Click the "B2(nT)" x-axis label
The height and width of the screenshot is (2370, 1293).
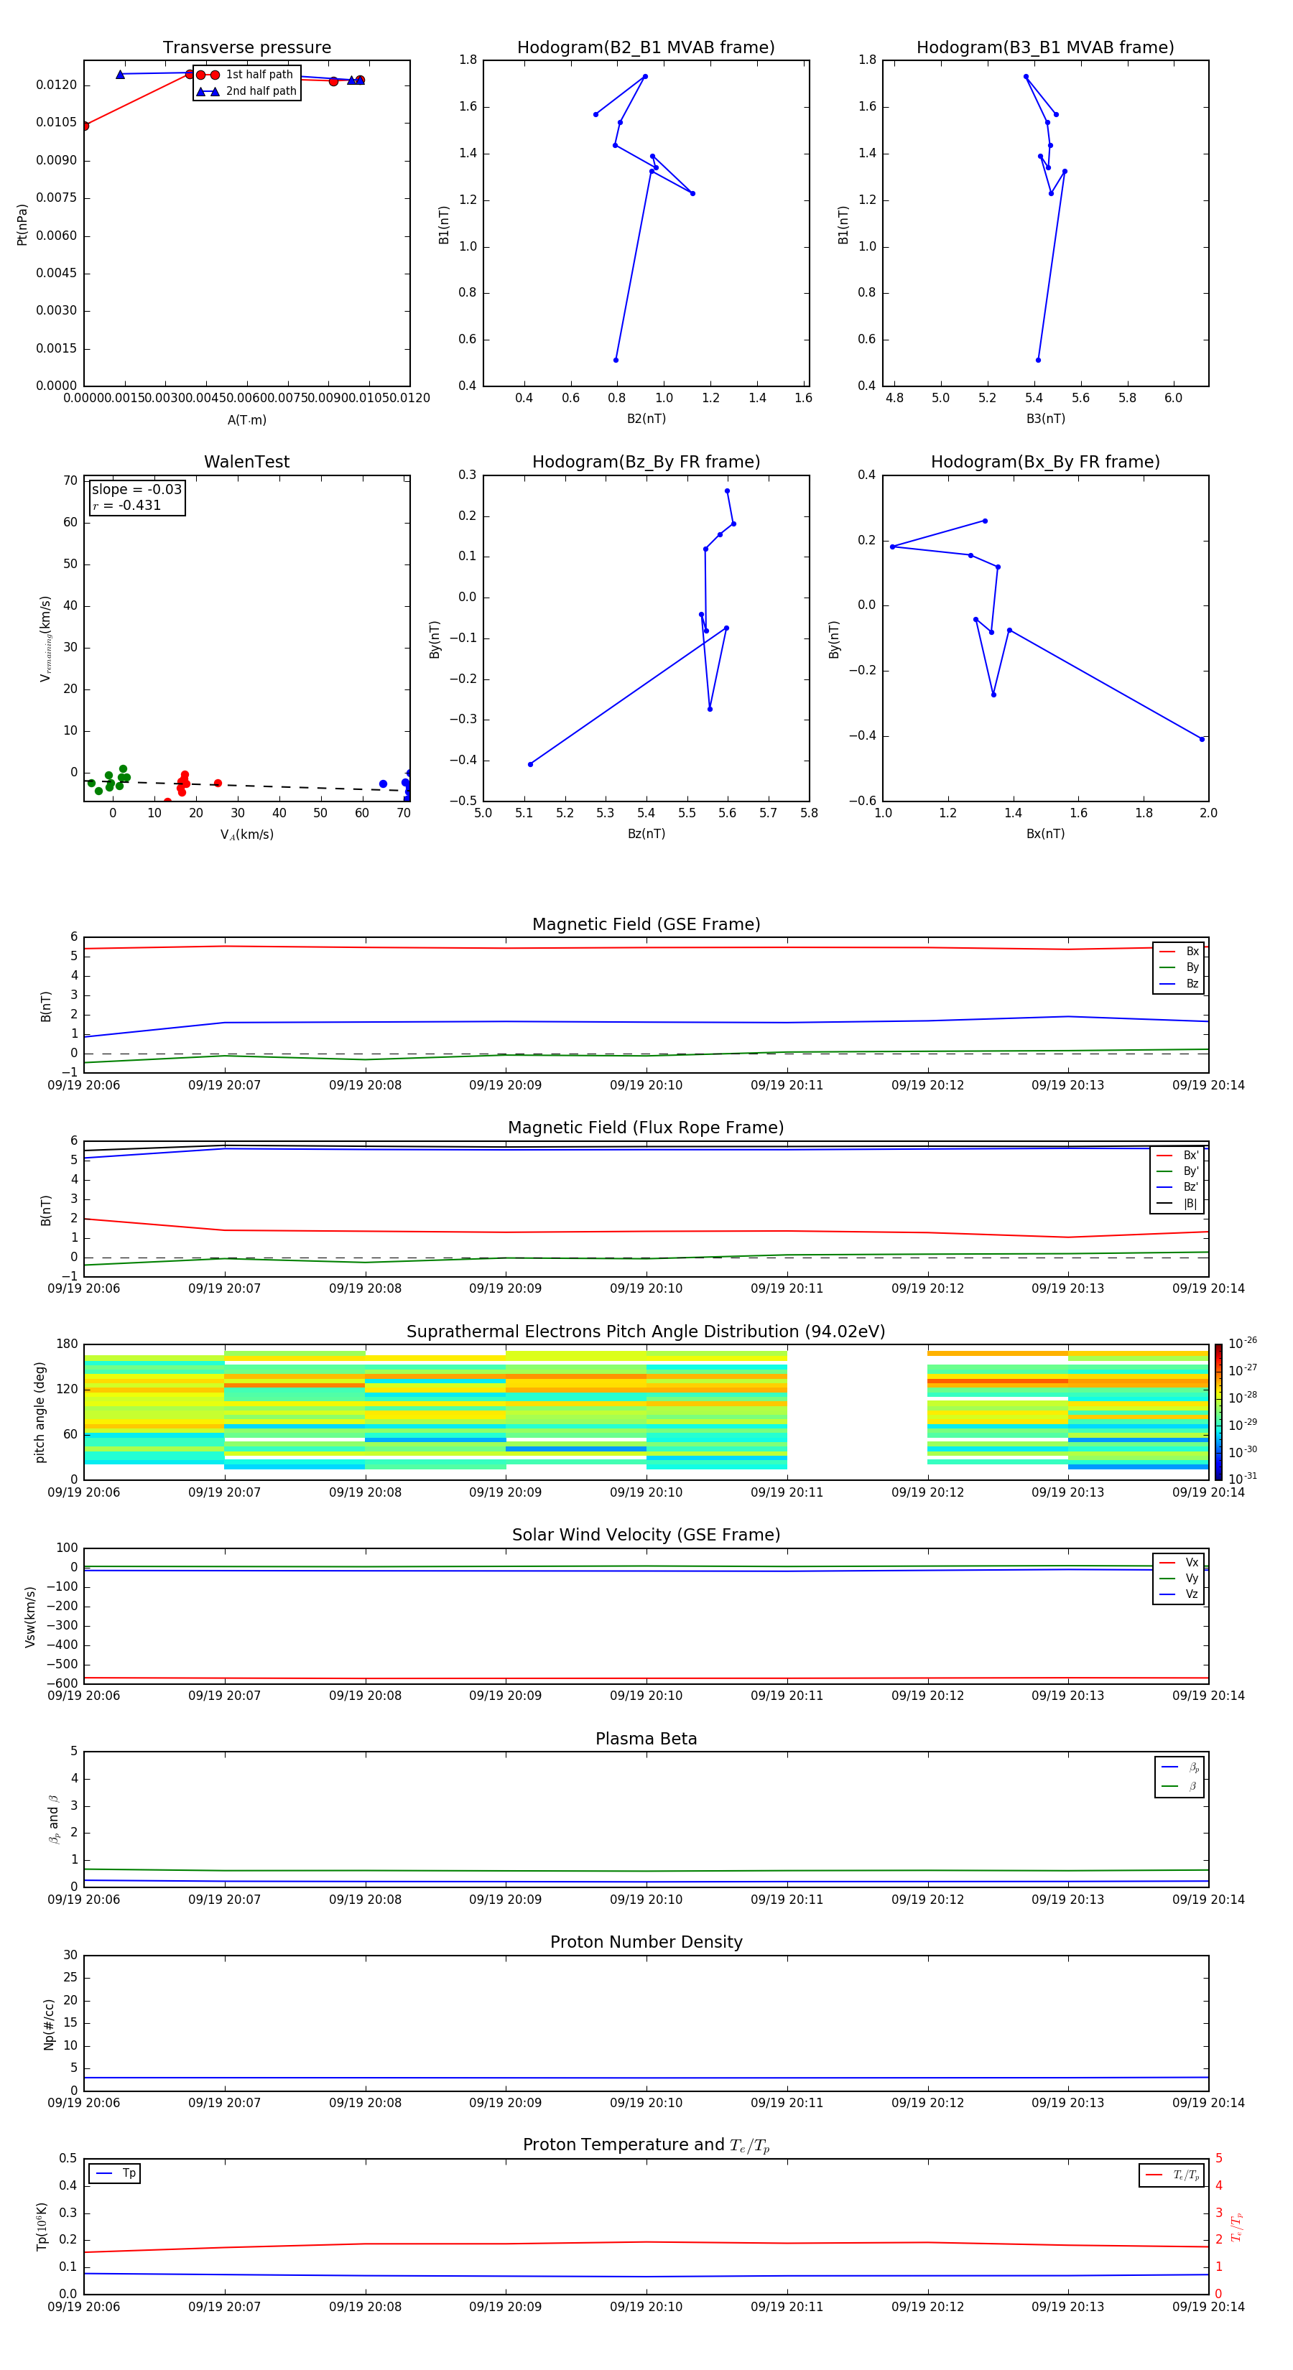[646, 419]
